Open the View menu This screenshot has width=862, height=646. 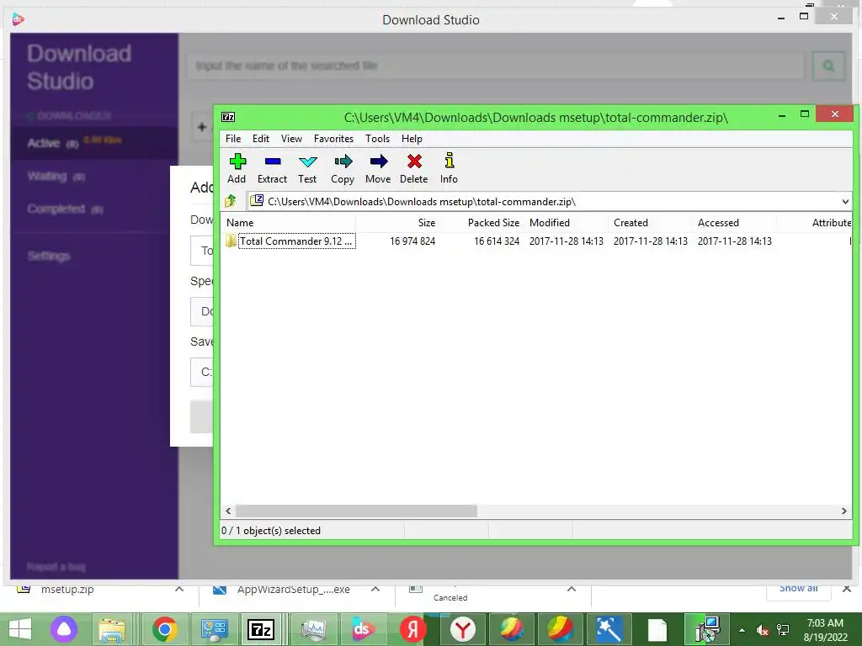(291, 139)
